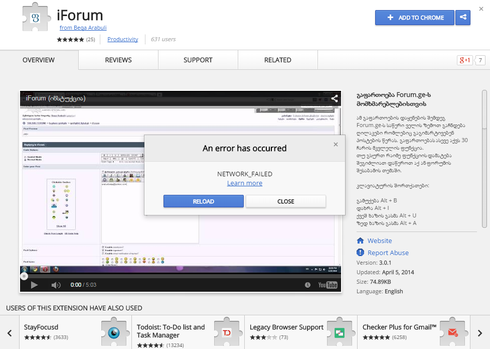This screenshot has height=349, width=490.
Task: Click the +1 count bubble showing 7
Action: (x=480, y=60)
